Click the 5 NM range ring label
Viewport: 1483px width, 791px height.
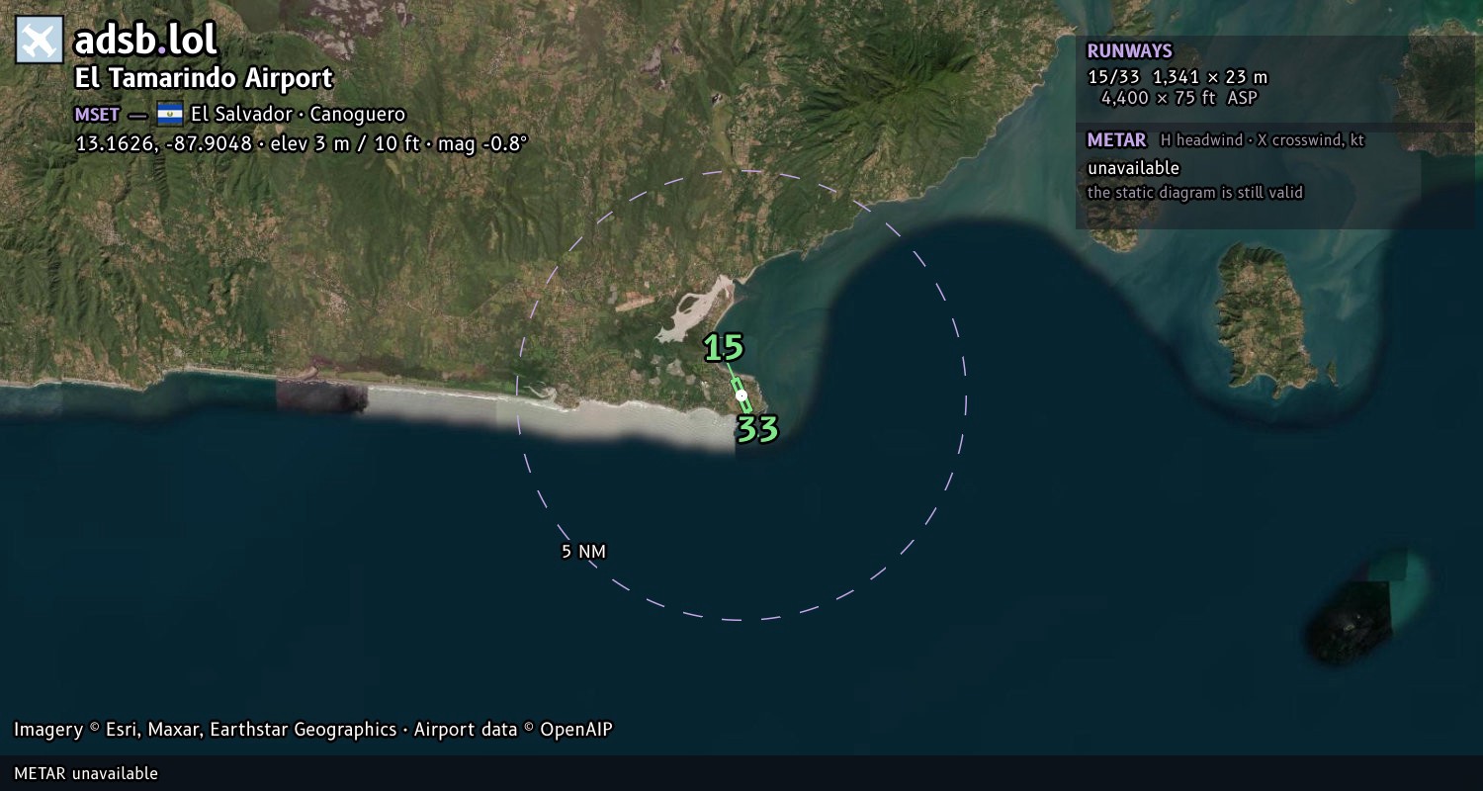[x=583, y=552]
